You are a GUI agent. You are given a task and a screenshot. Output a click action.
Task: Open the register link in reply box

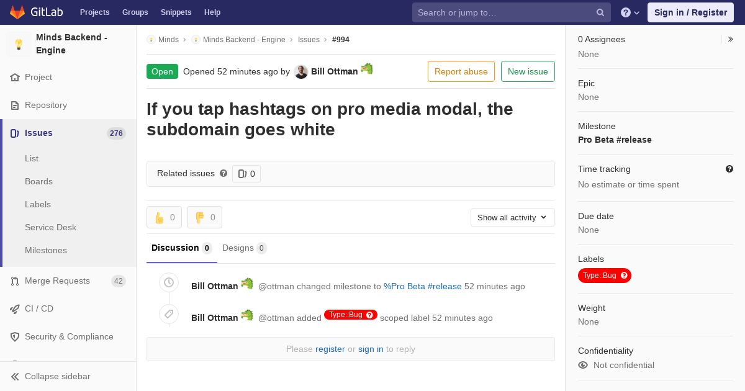pyautogui.click(x=330, y=349)
